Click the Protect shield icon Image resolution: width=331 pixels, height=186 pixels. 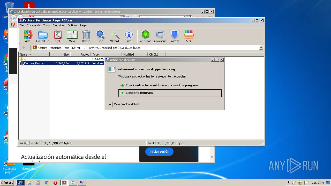tap(174, 36)
